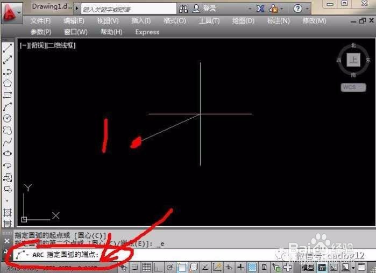Select the Polyline tool
Screen dimensions: 376x273
(8, 71)
